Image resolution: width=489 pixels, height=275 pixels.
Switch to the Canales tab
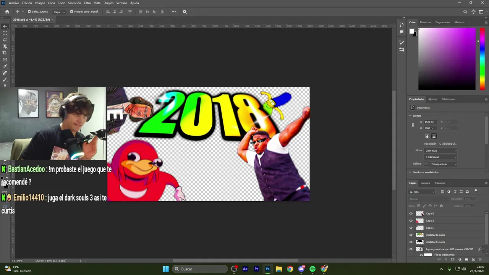(425, 183)
